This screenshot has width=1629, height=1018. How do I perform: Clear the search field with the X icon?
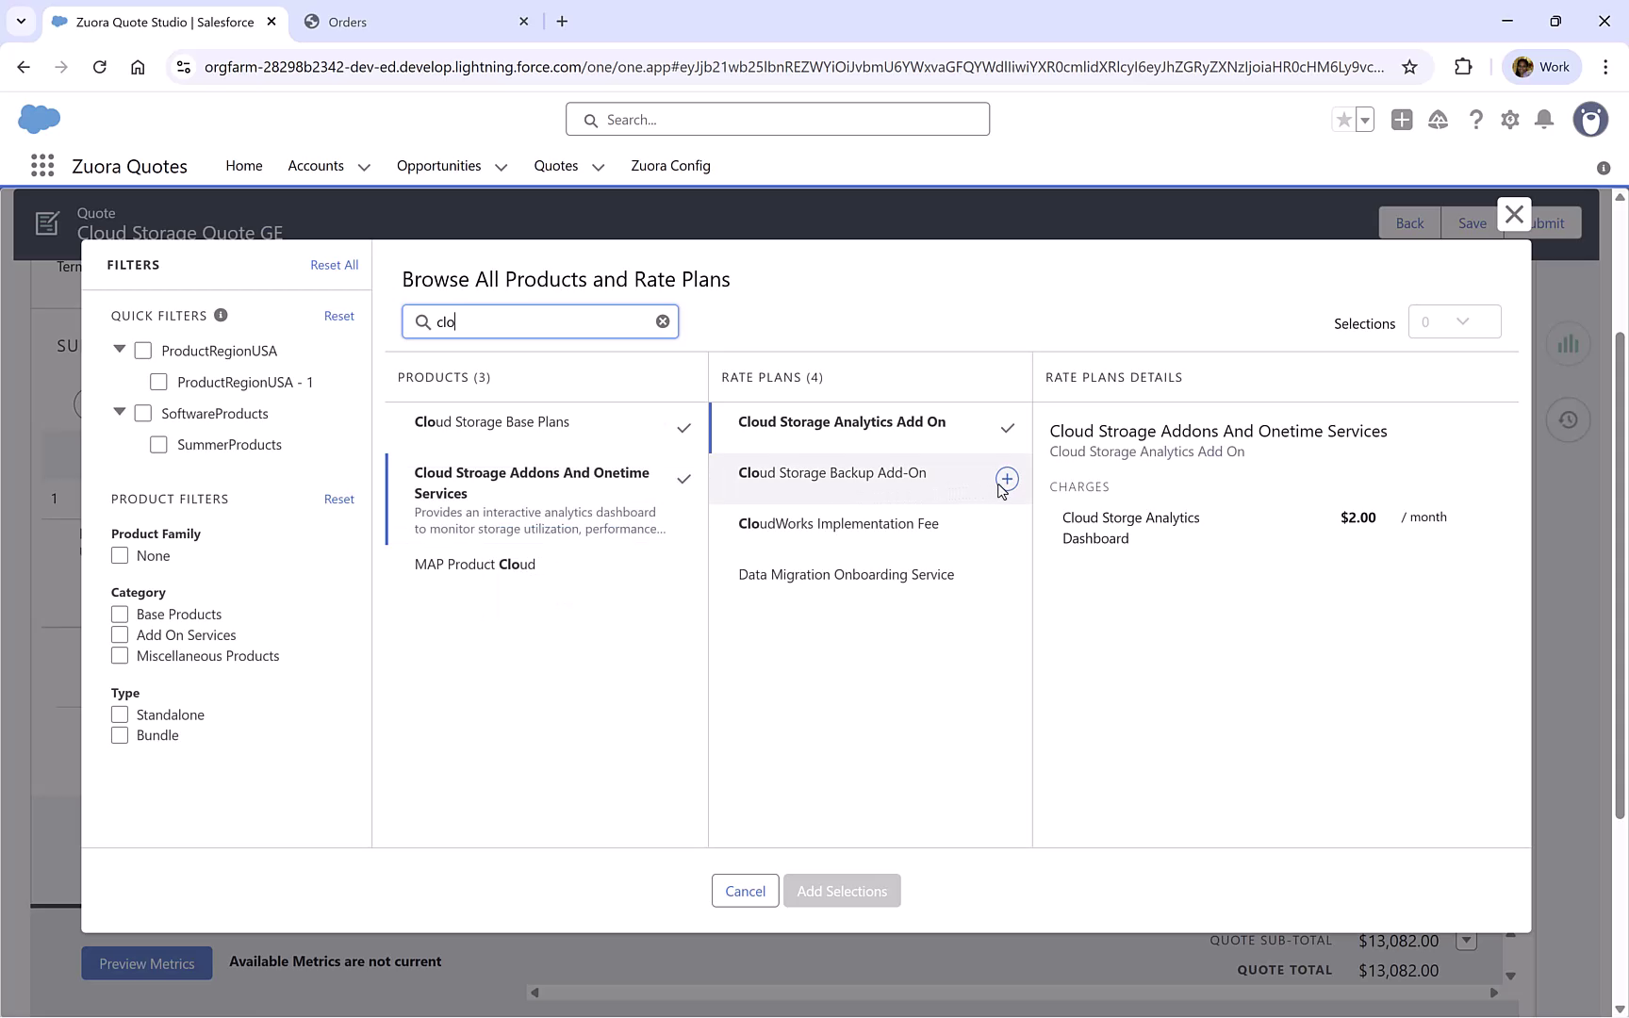point(663,320)
